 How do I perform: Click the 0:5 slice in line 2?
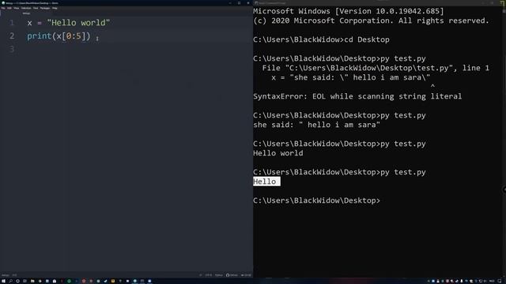(x=74, y=36)
